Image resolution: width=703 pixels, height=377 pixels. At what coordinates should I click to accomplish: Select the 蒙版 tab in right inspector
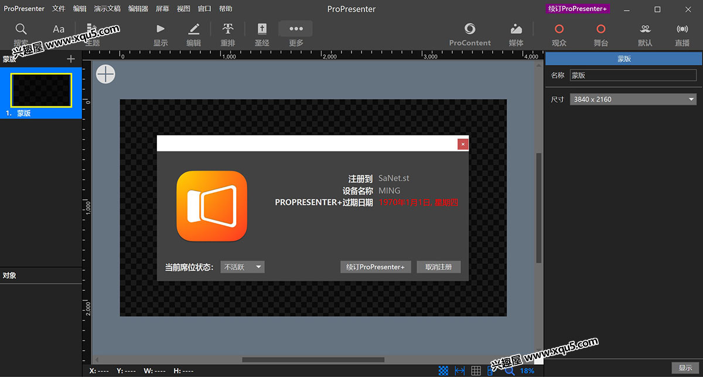click(623, 59)
